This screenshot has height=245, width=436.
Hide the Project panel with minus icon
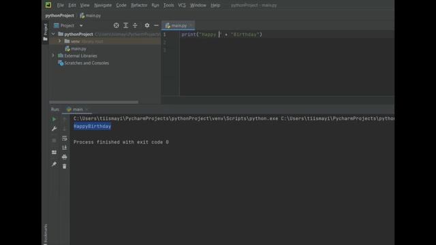tap(156, 26)
